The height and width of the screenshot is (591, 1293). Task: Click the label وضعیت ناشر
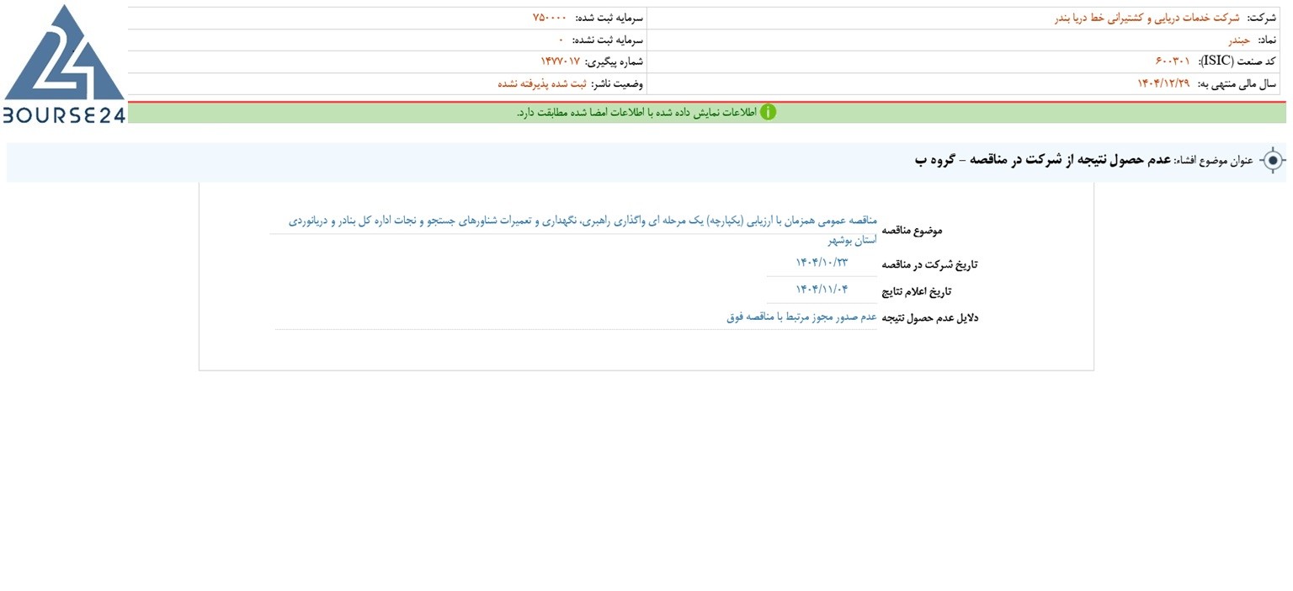[617, 83]
